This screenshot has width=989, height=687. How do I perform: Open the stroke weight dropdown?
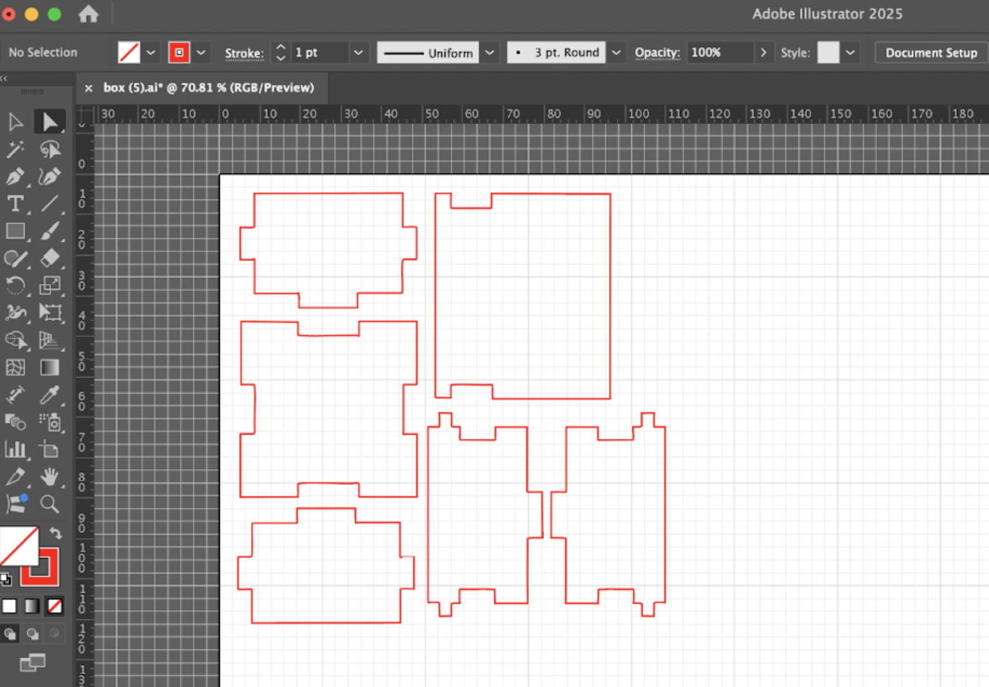tap(358, 53)
